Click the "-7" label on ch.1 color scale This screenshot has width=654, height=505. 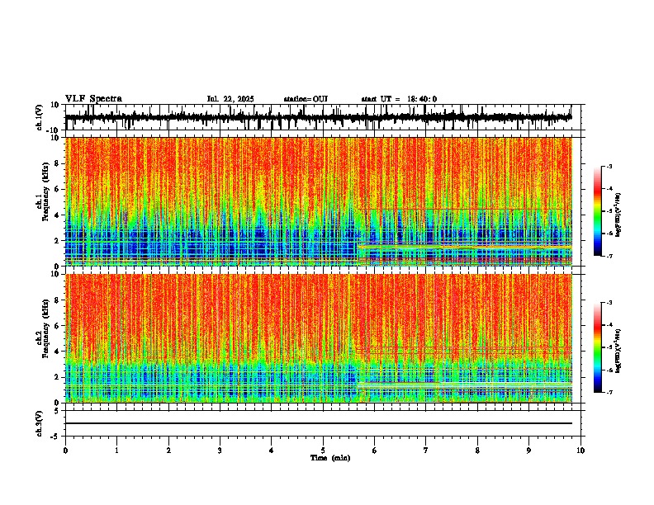point(609,256)
